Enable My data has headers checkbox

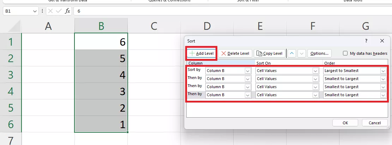[345, 53]
